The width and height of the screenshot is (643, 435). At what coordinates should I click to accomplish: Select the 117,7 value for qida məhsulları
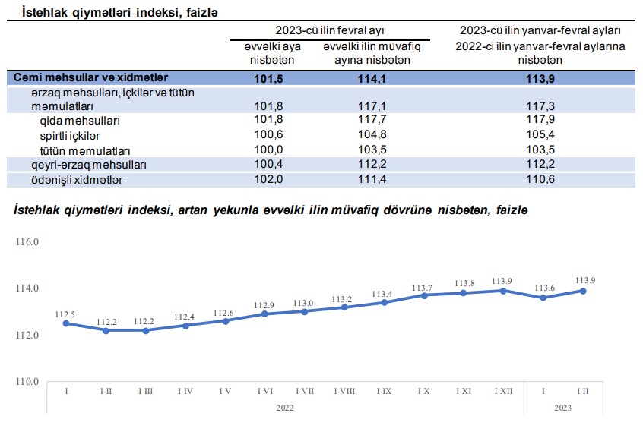(x=372, y=121)
